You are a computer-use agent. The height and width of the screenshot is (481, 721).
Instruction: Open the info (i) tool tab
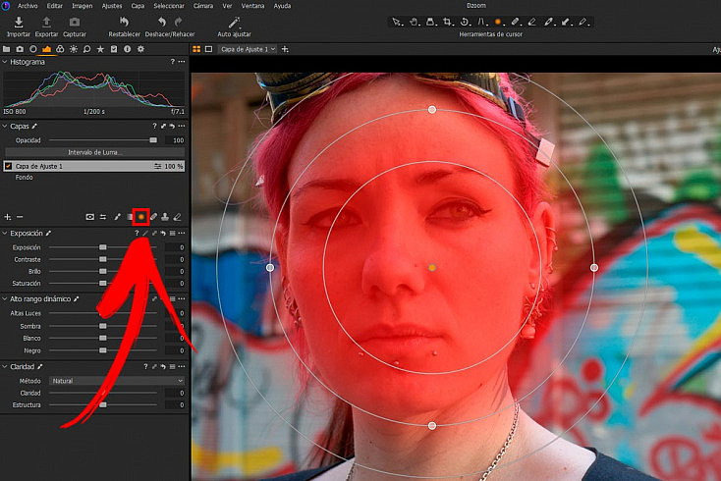coord(128,49)
